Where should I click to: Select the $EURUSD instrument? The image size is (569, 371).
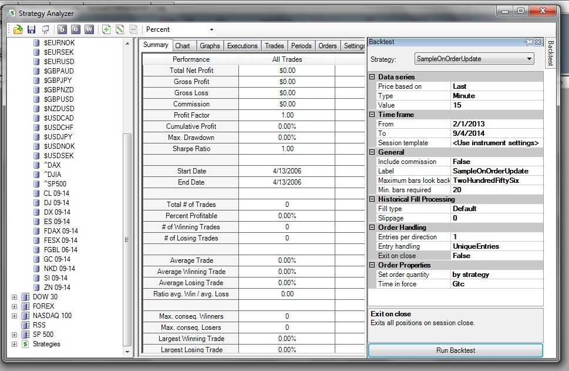pos(59,61)
